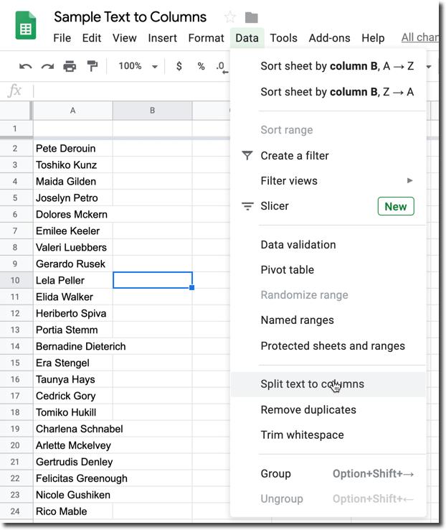Click cell containing Nicole Gushiken
This screenshot has height=530, width=446.
(x=73, y=495)
